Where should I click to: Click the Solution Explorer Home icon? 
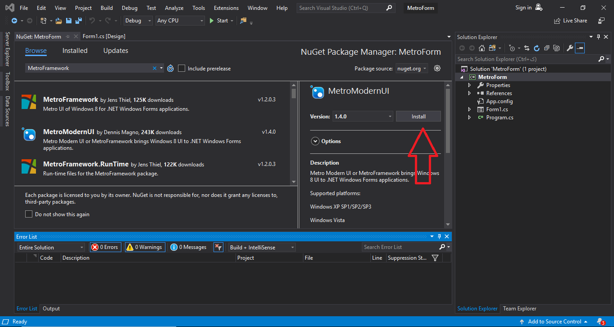(x=482, y=48)
